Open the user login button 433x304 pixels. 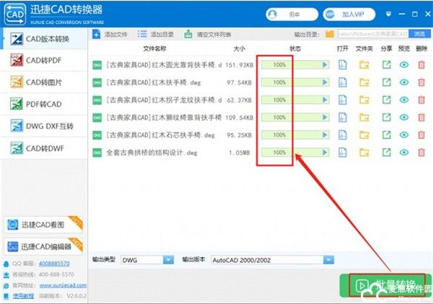292,14
